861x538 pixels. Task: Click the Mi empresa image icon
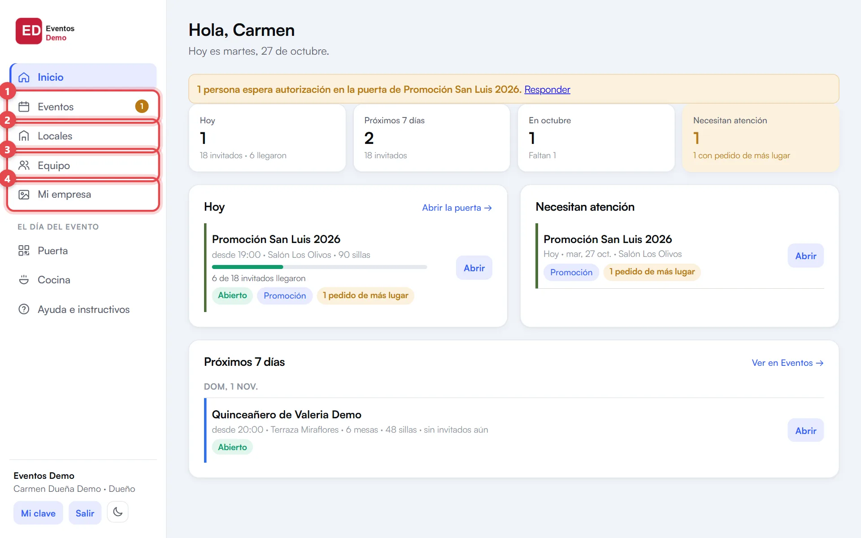coord(24,195)
